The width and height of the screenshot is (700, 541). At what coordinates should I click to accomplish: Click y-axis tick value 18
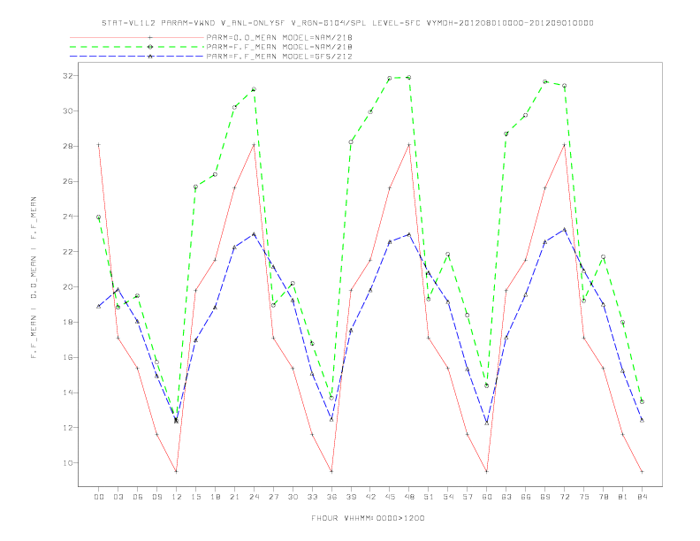pyautogui.click(x=67, y=323)
